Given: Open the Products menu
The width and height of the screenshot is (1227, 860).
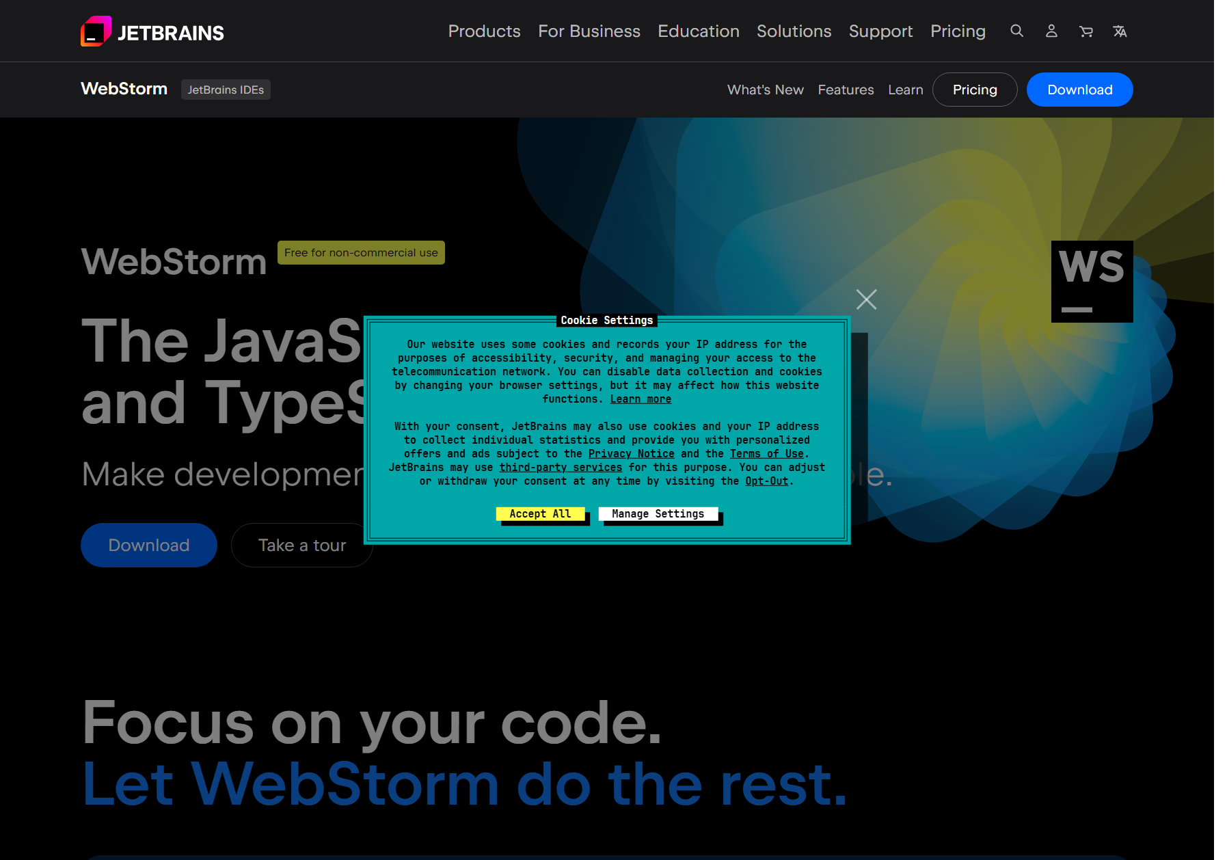Looking at the screenshot, I should 484,31.
